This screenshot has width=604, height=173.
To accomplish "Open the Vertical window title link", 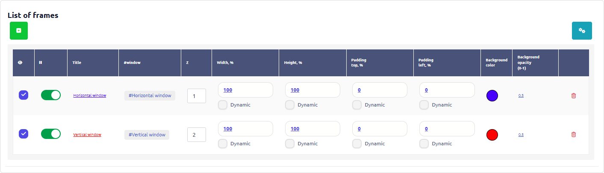I will (87, 135).
